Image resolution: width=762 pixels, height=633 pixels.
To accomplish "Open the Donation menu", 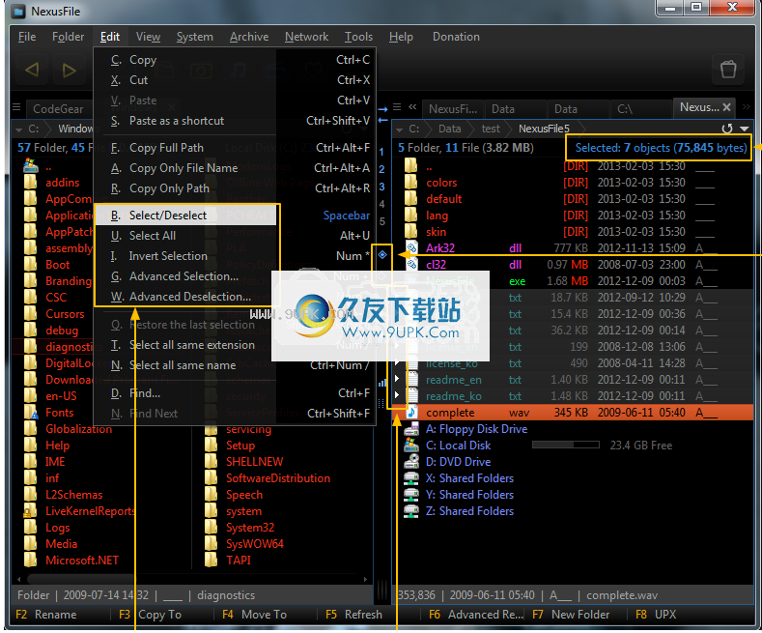I will coord(456,37).
